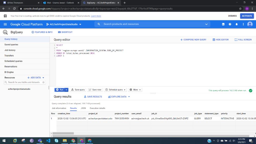The width and height of the screenshot is (256, 144).
Task: Bookmark this page with the star icon
Action: pos(240,9)
